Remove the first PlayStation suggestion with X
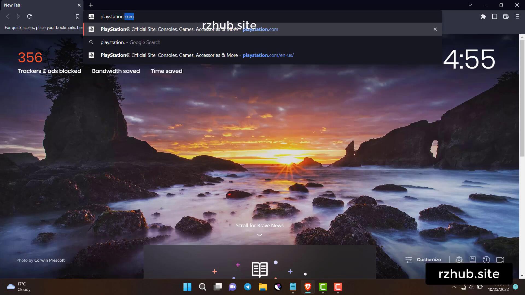The width and height of the screenshot is (525, 295). pyautogui.click(x=435, y=29)
